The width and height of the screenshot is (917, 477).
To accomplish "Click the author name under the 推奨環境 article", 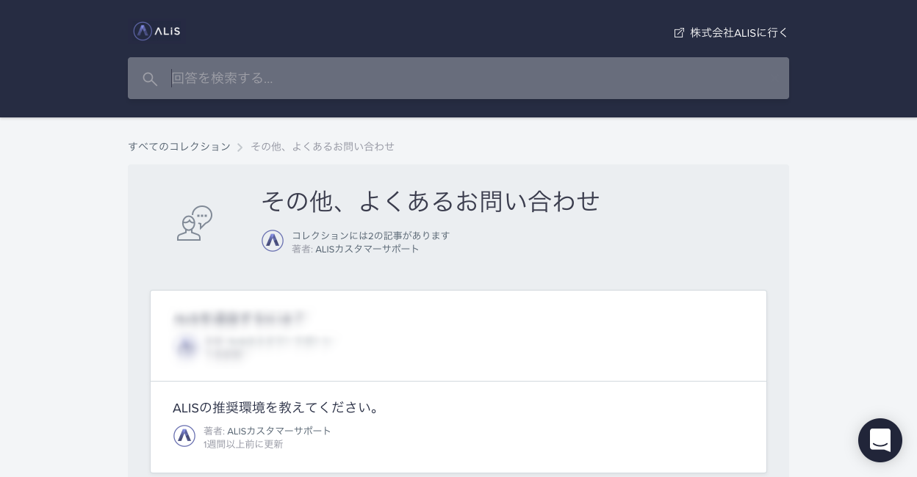I will (x=278, y=431).
